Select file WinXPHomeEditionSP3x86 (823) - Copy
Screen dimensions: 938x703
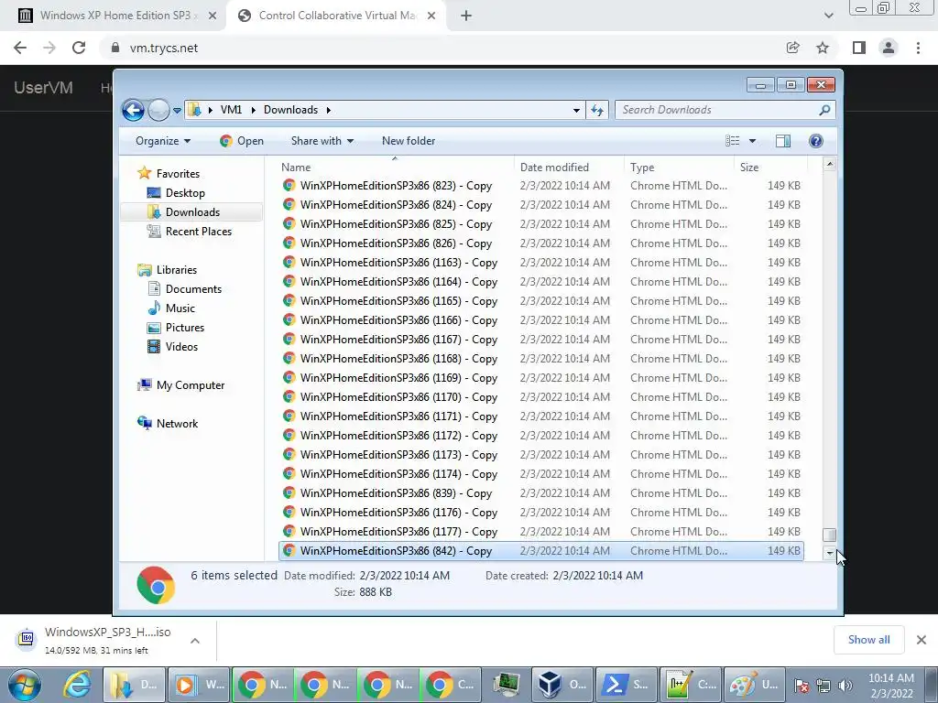click(540, 186)
